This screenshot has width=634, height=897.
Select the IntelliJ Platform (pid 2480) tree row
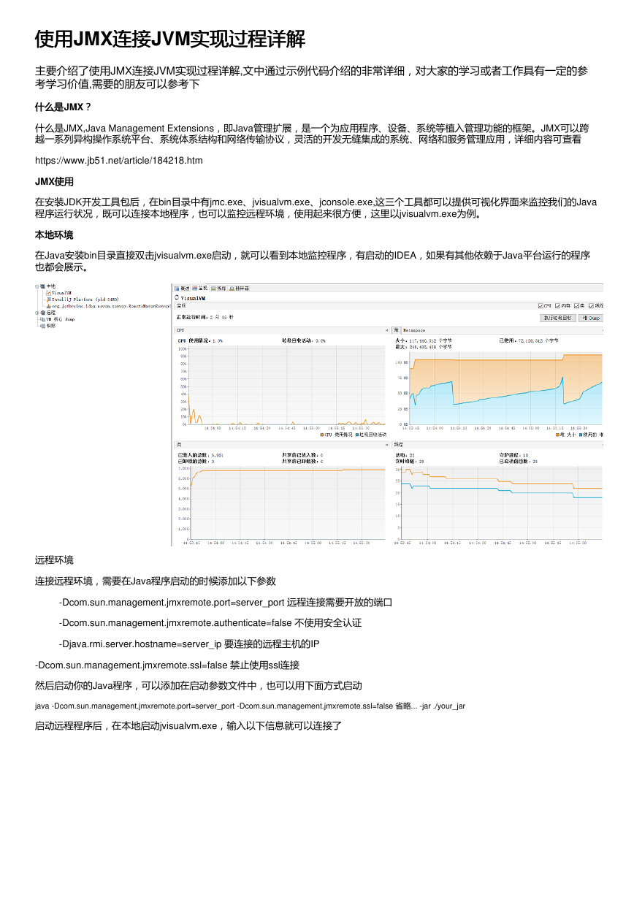pos(83,299)
